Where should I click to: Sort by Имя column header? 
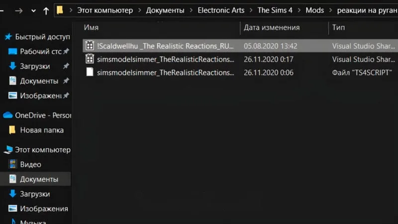tap(91, 27)
